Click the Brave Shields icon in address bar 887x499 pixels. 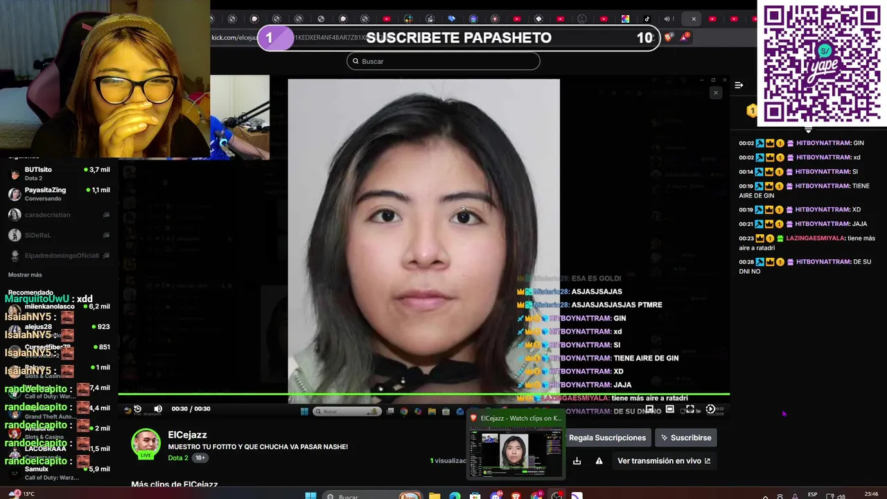click(x=668, y=37)
